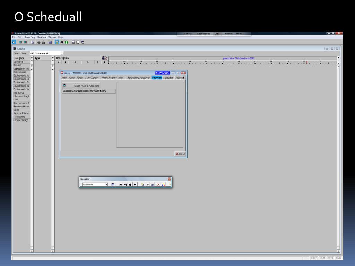355x266 pixels.
Task: Click the new record icon in Navigator
Action: 142,185
